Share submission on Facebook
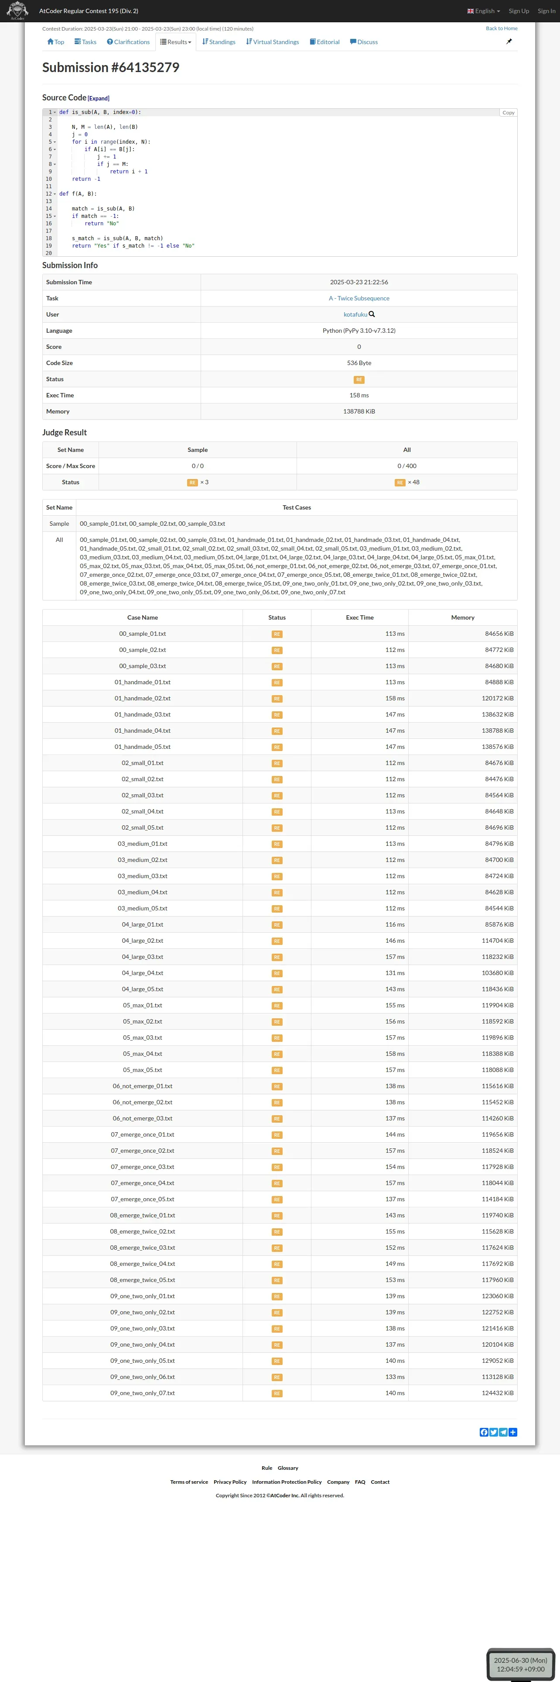Image resolution: width=560 pixels, height=1682 pixels. click(484, 1432)
